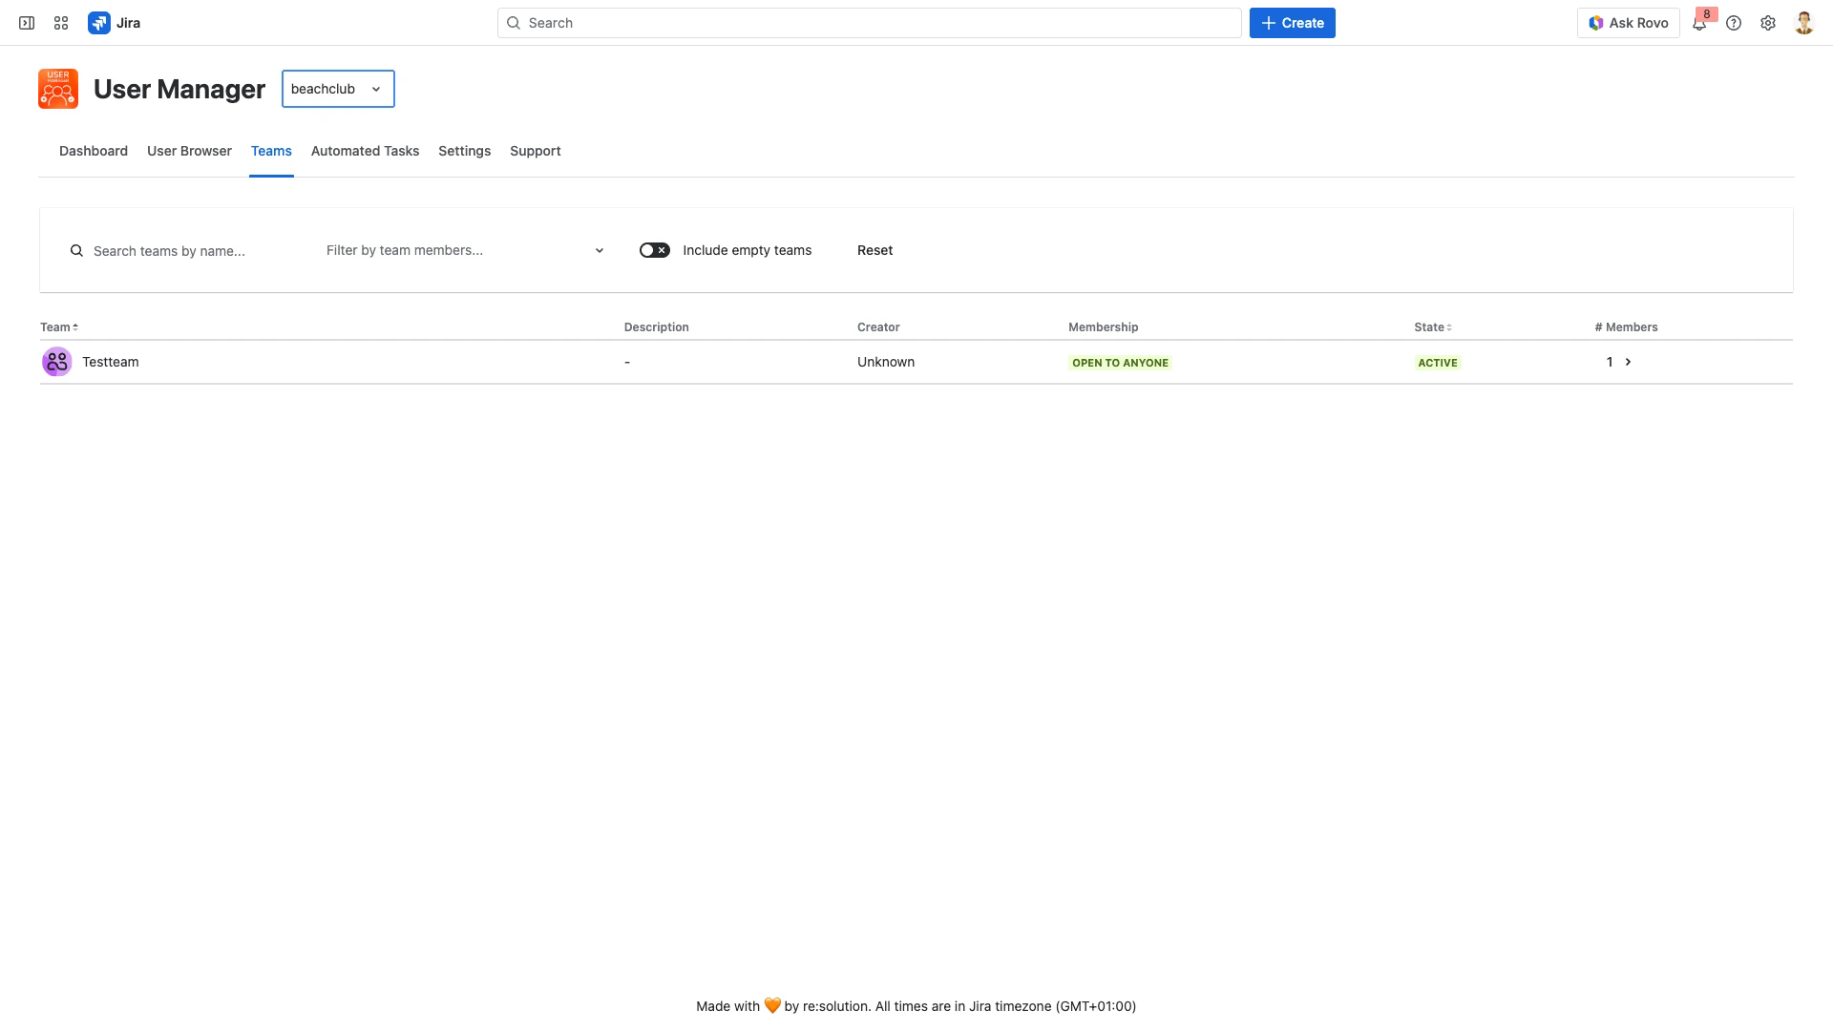Open the Jira apps grid icon

point(60,22)
